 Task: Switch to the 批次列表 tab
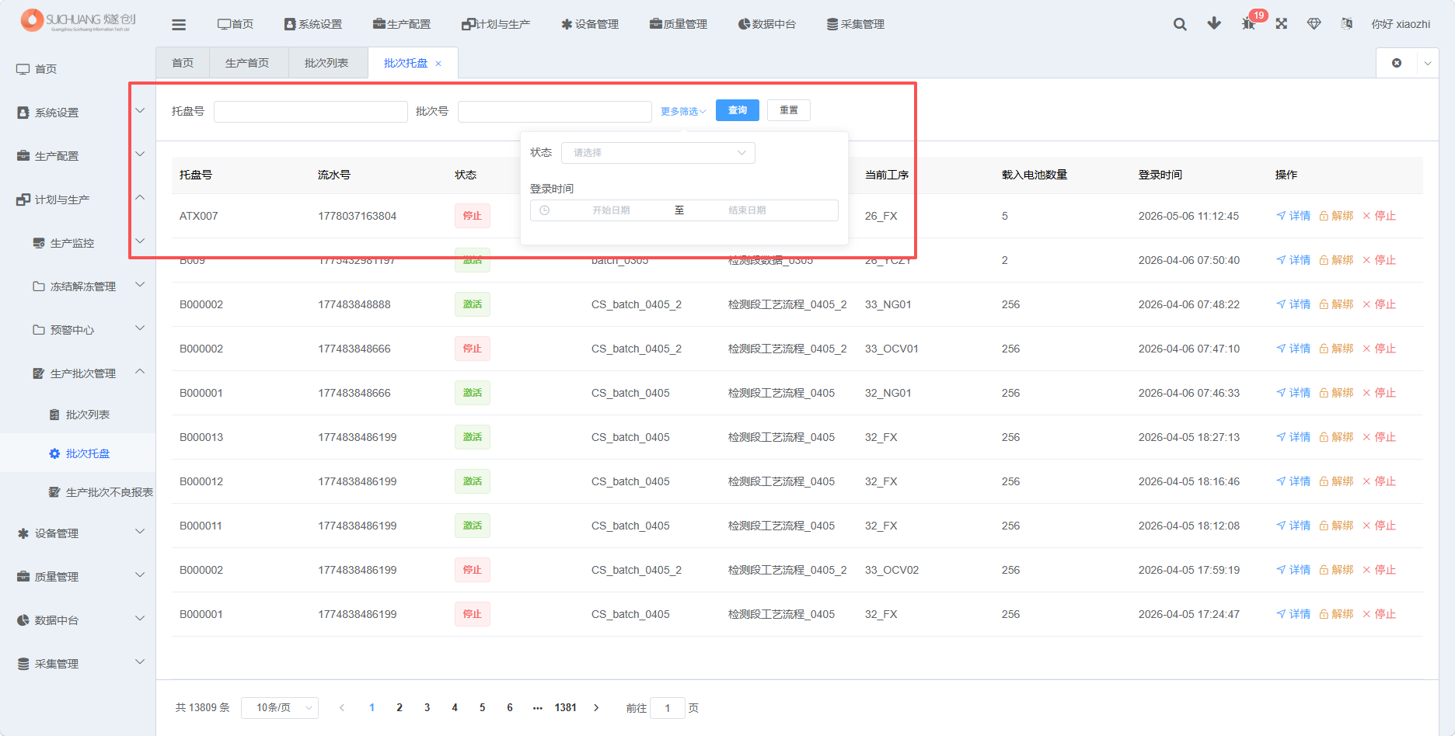click(326, 63)
